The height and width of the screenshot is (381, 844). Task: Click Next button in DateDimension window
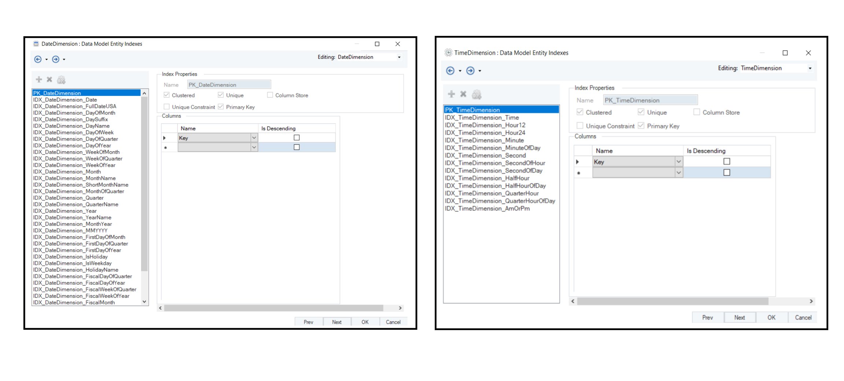click(337, 322)
